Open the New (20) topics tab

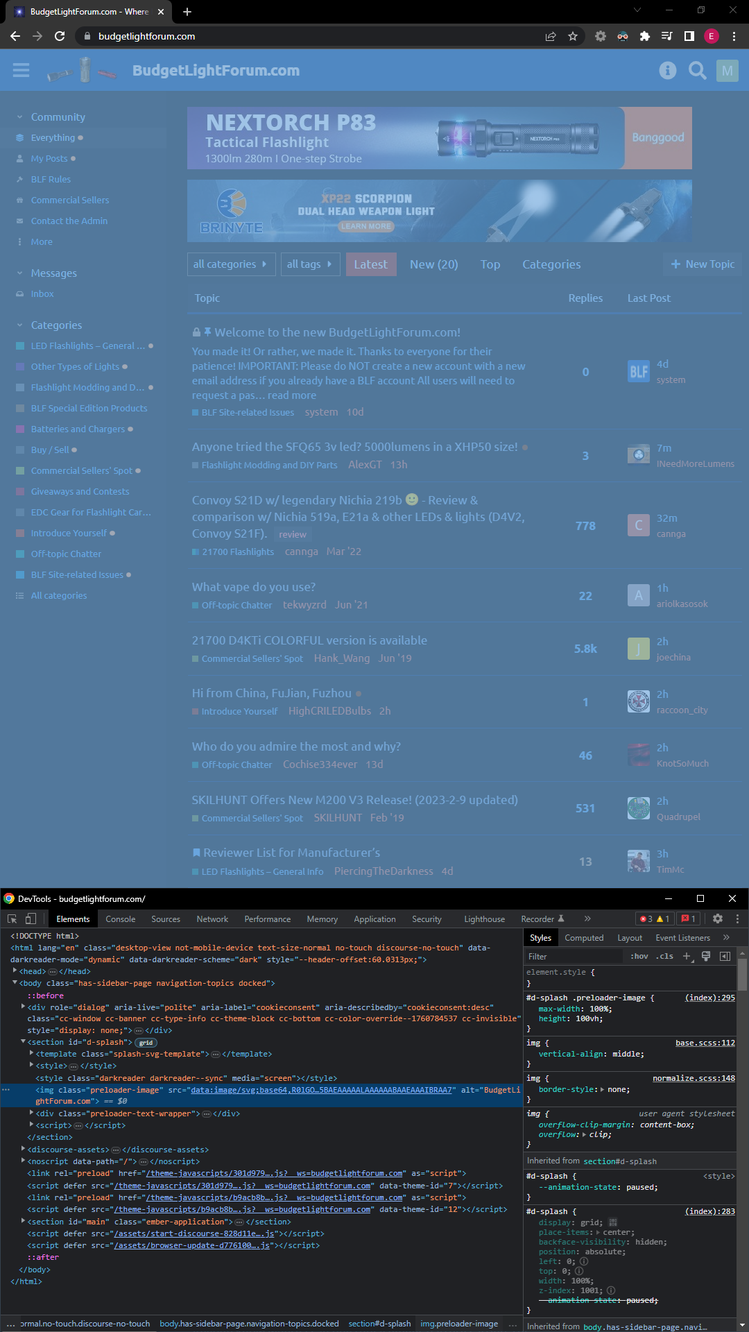pyautogui.click(x=433, y=264)
